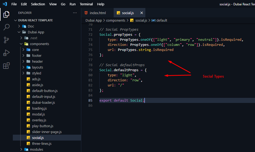255x152 pixels.
Task: Open the Go menu
Action: 63,4
